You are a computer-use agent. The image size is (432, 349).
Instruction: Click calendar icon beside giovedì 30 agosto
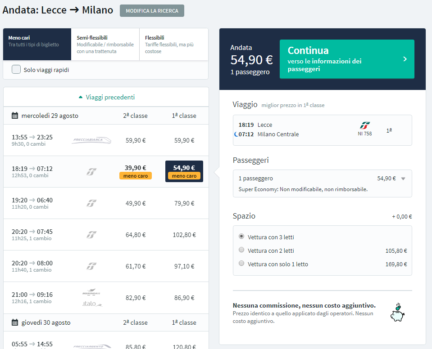click(x=15, y=322)
